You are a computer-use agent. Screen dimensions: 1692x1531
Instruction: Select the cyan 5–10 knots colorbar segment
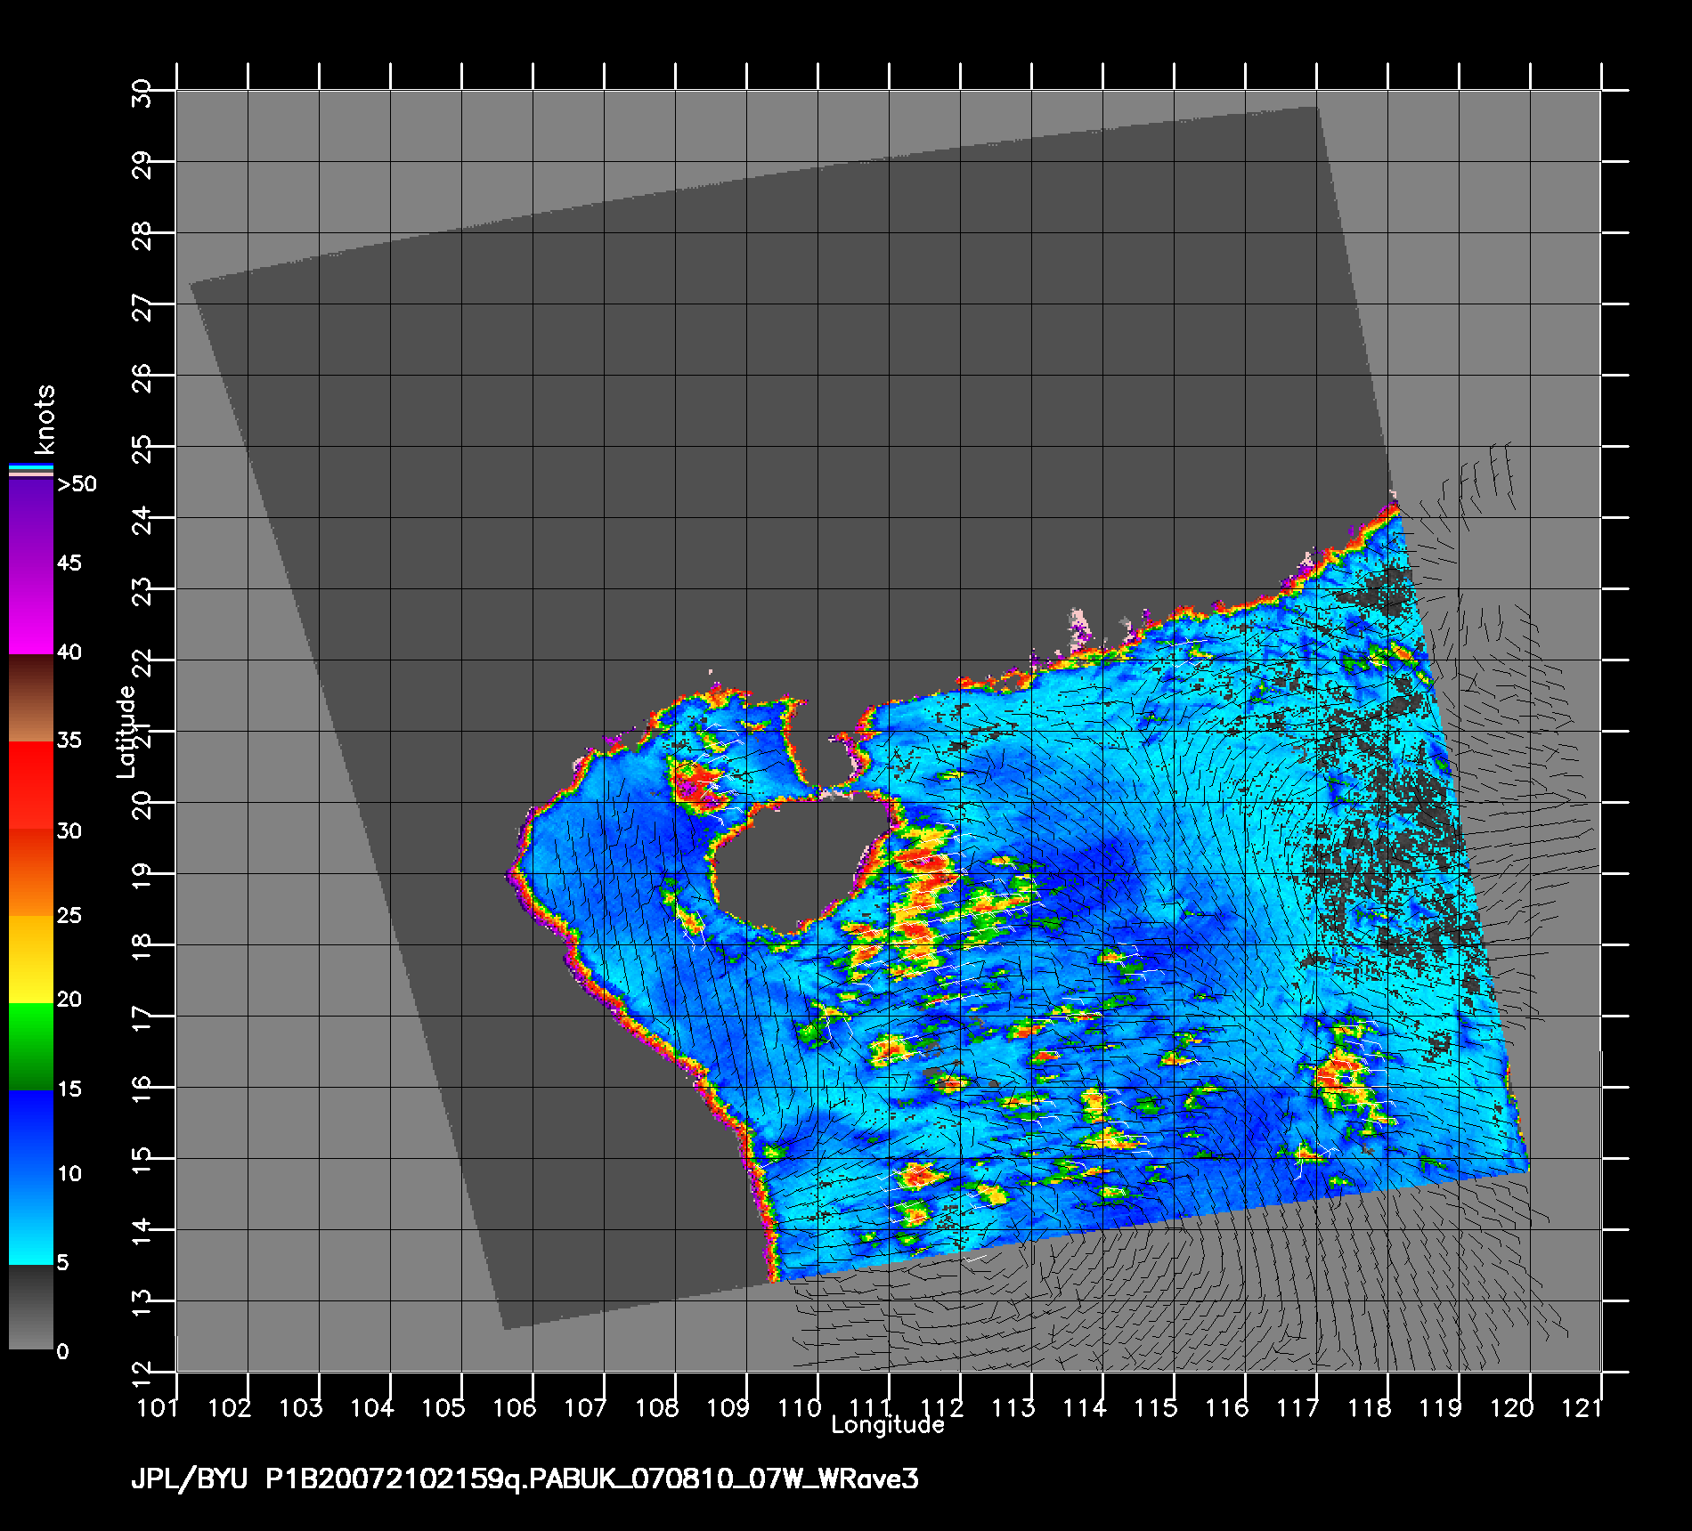[31, 1221]
